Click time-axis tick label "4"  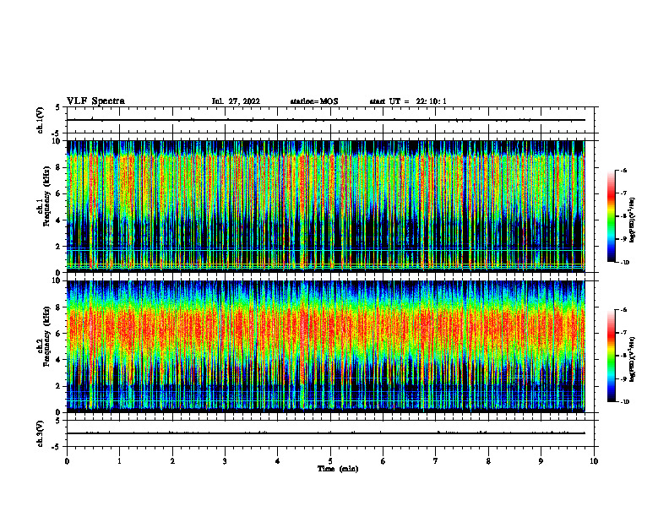278,461
